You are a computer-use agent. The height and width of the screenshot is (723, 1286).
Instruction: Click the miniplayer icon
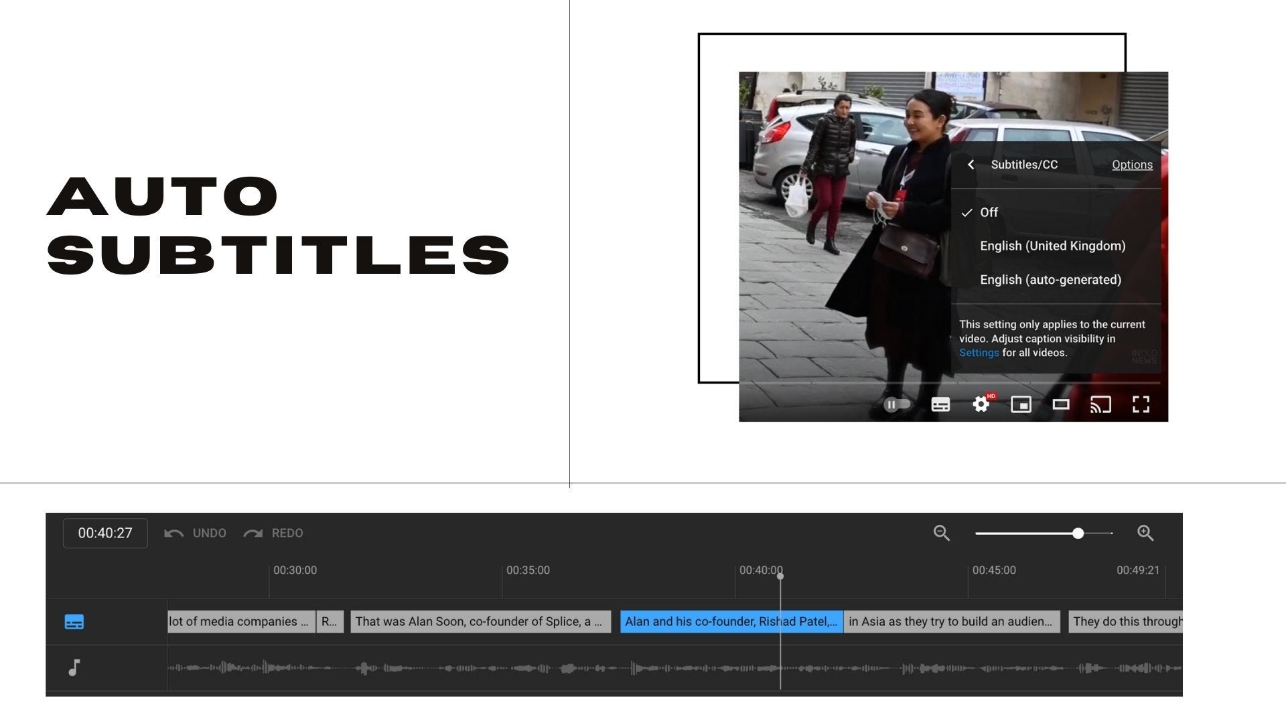coord(1021,404)
